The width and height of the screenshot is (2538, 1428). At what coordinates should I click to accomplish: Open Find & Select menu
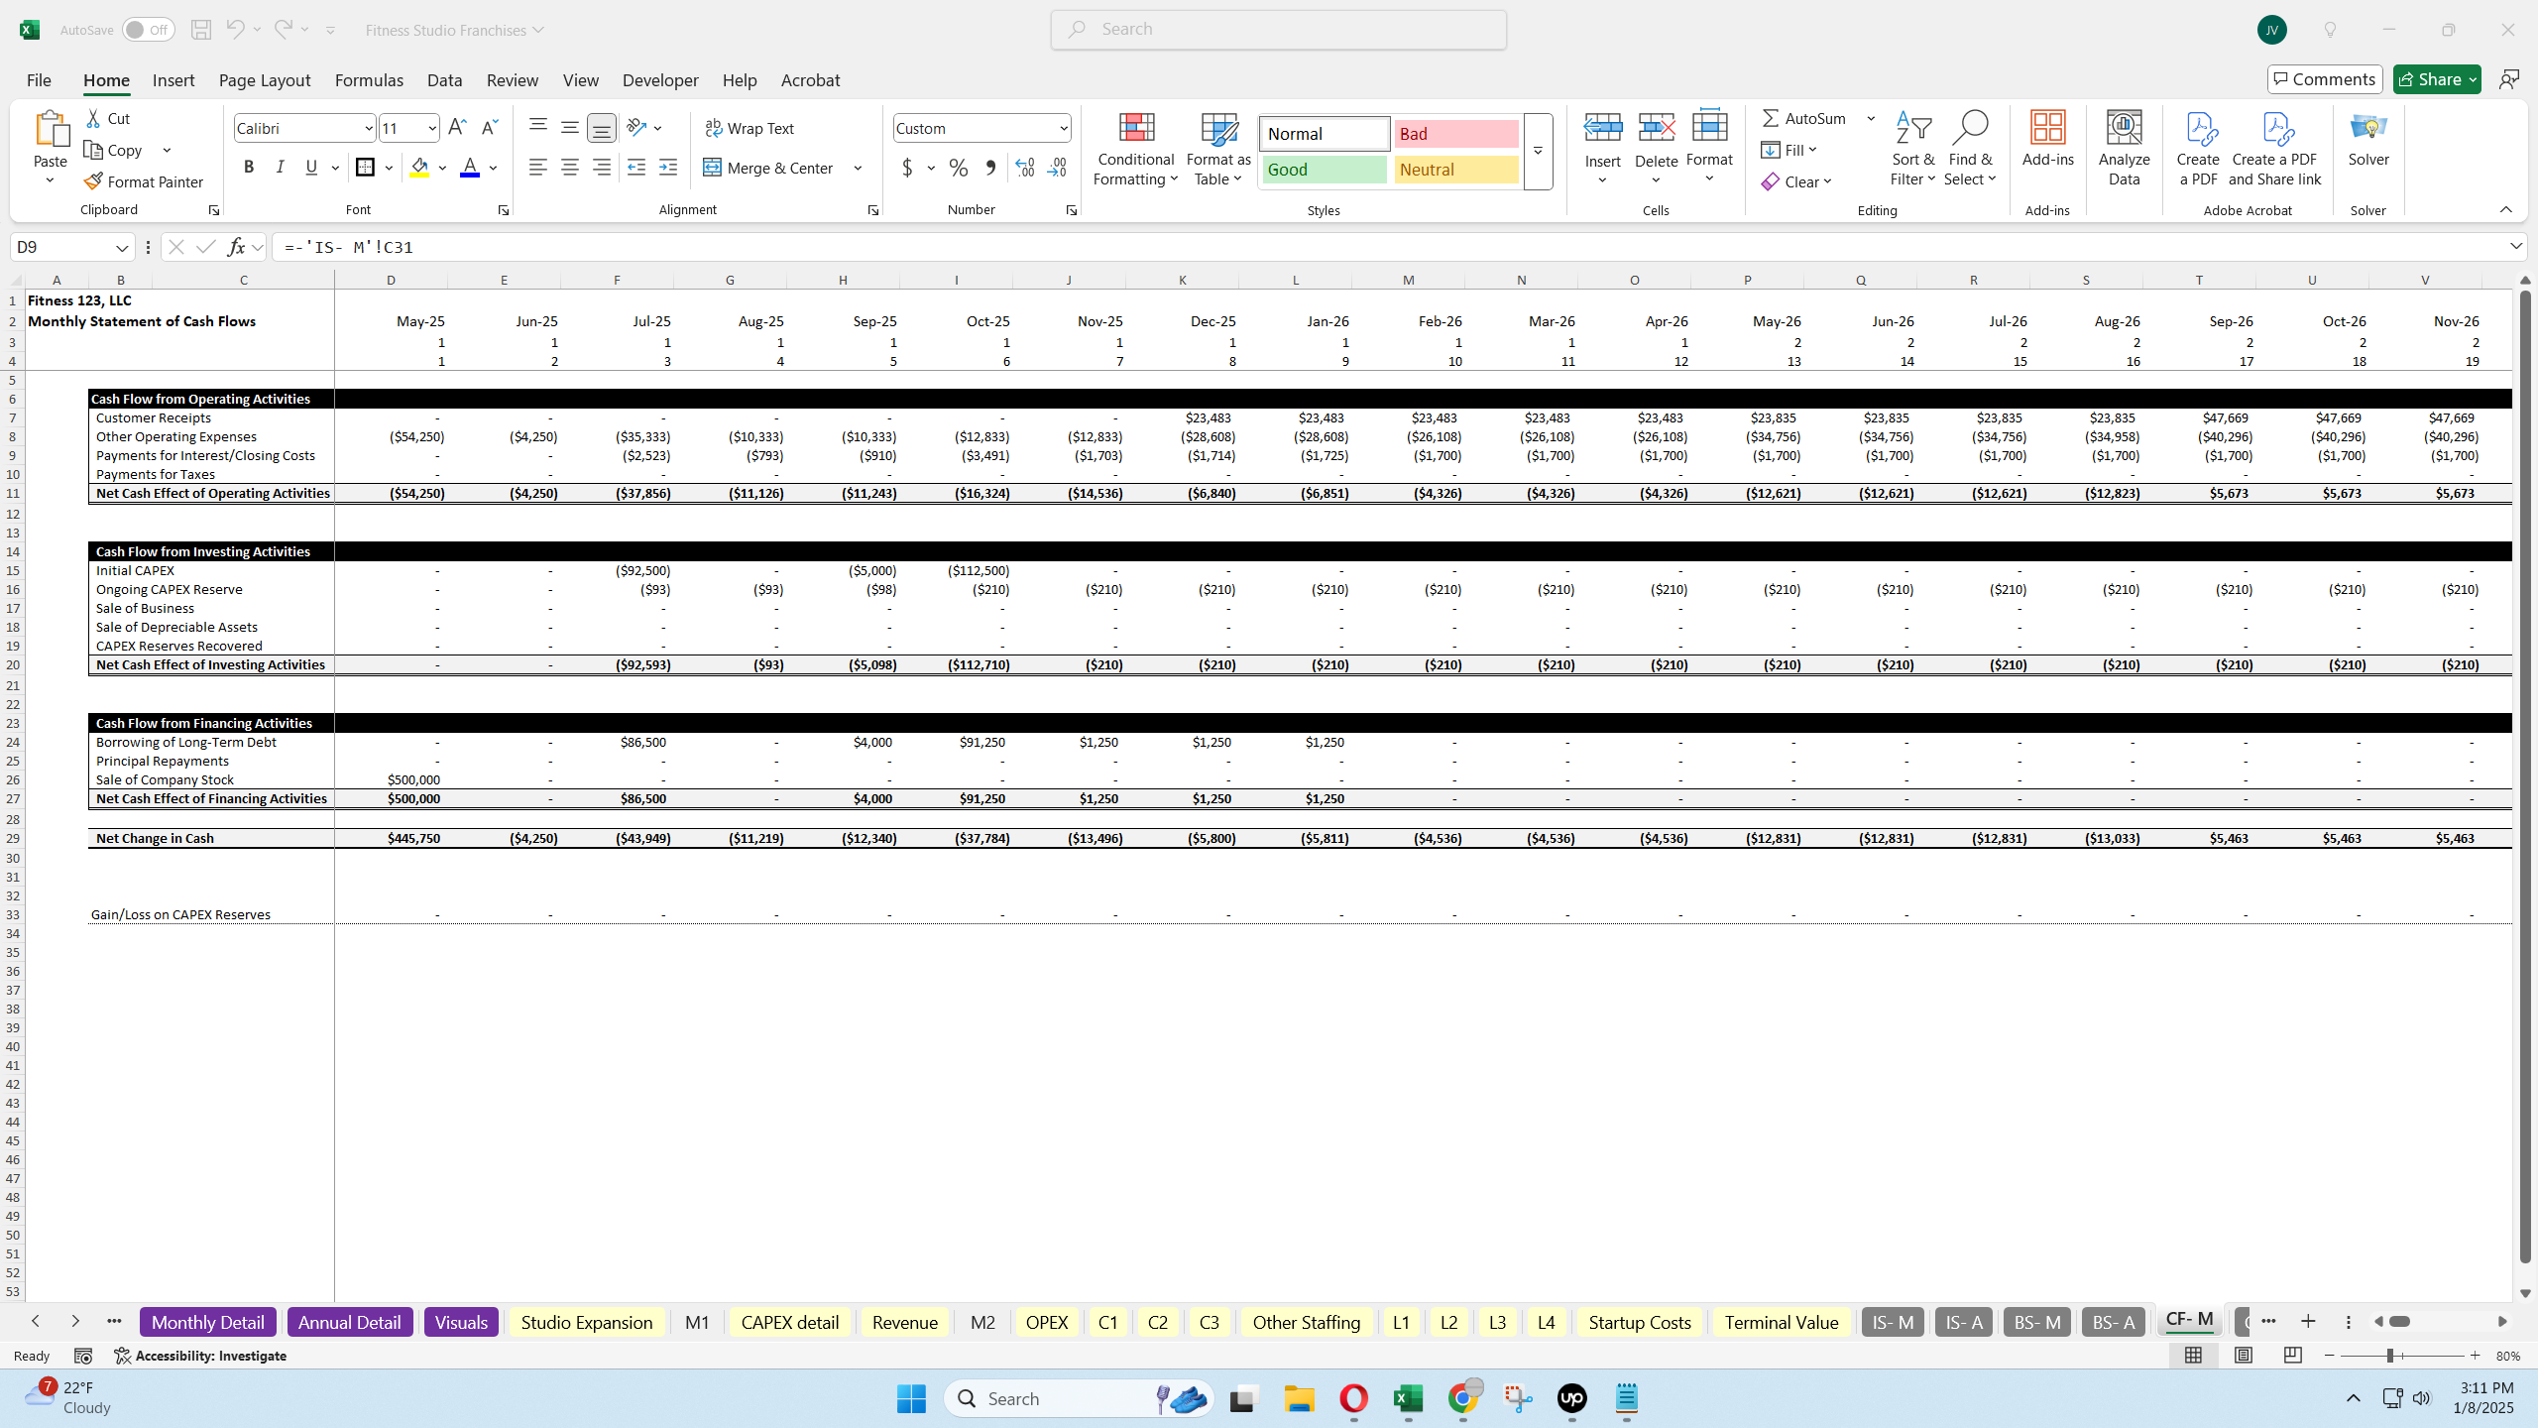(1970, 149)
